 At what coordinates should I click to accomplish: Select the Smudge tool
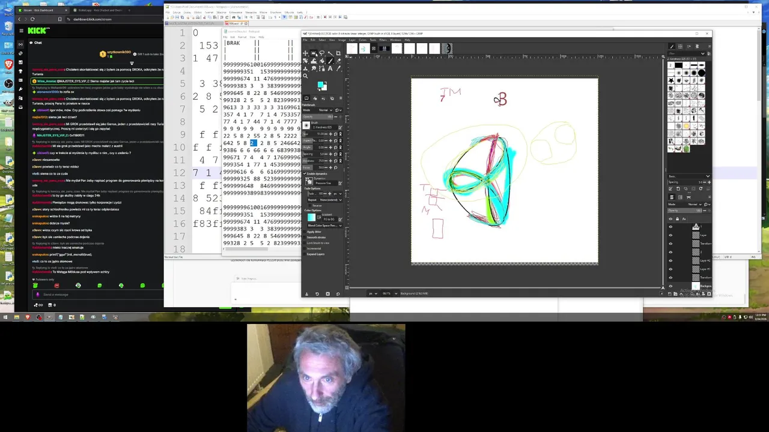[314, 68]
